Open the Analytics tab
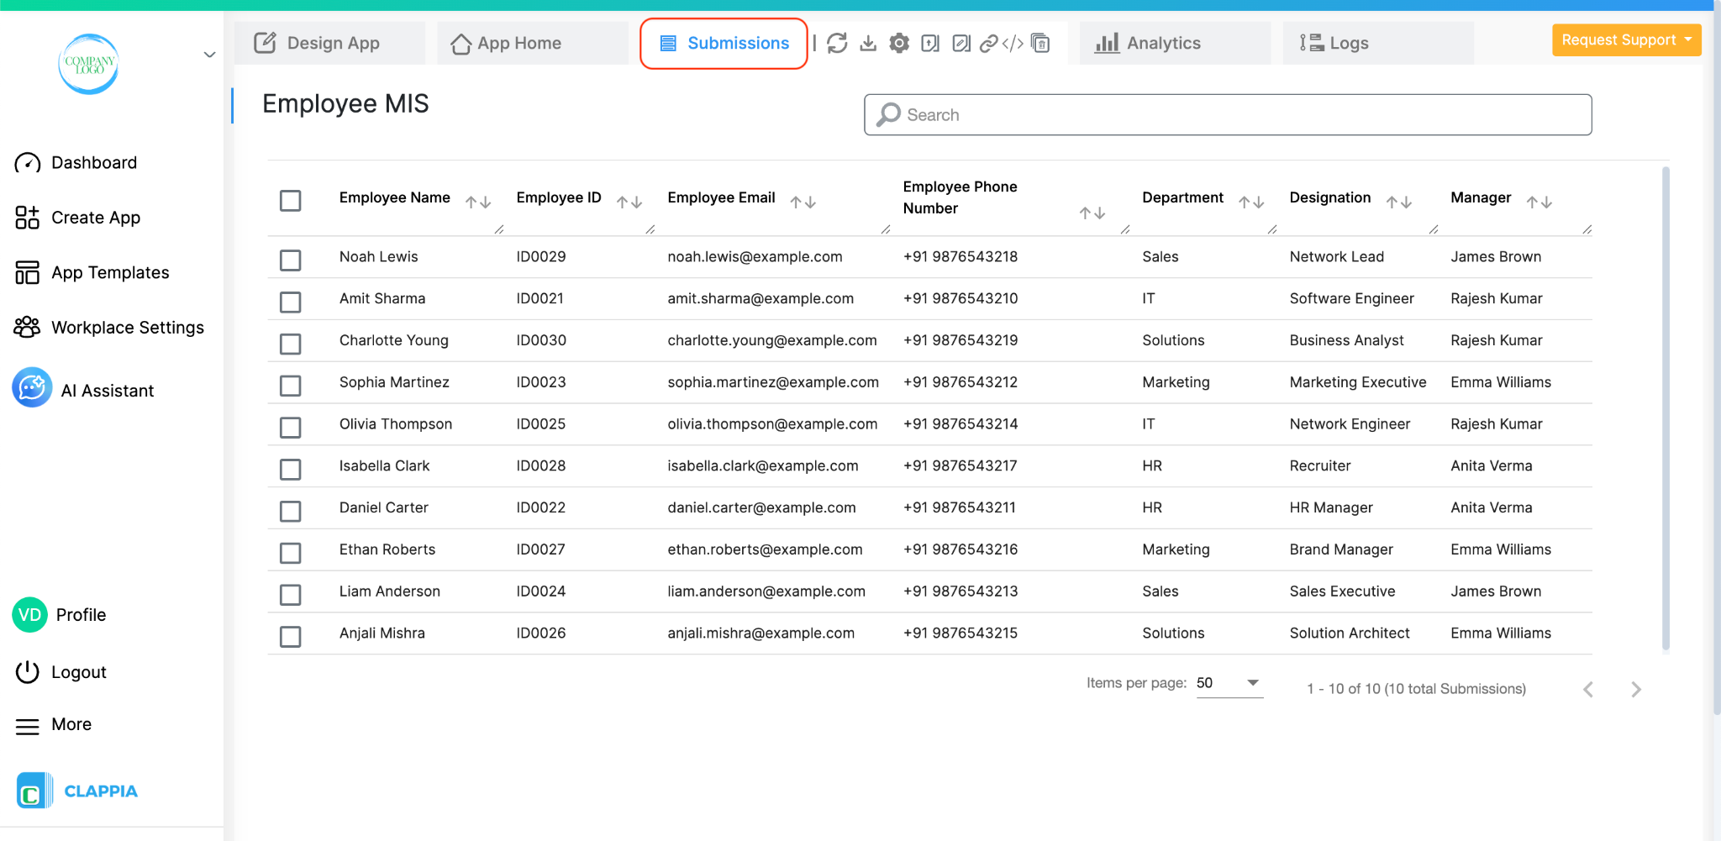The image size is (1721, 841). 1174,43
